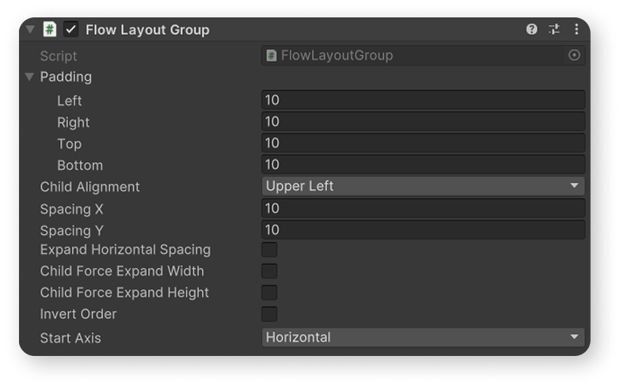Select the Bottom padding input field

(423, 165)
